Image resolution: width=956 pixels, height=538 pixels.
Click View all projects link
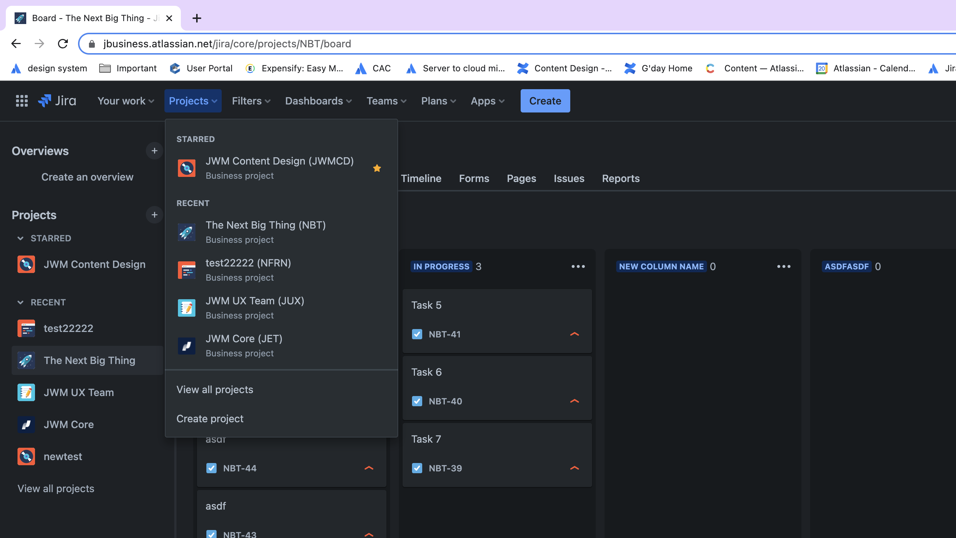215,389
